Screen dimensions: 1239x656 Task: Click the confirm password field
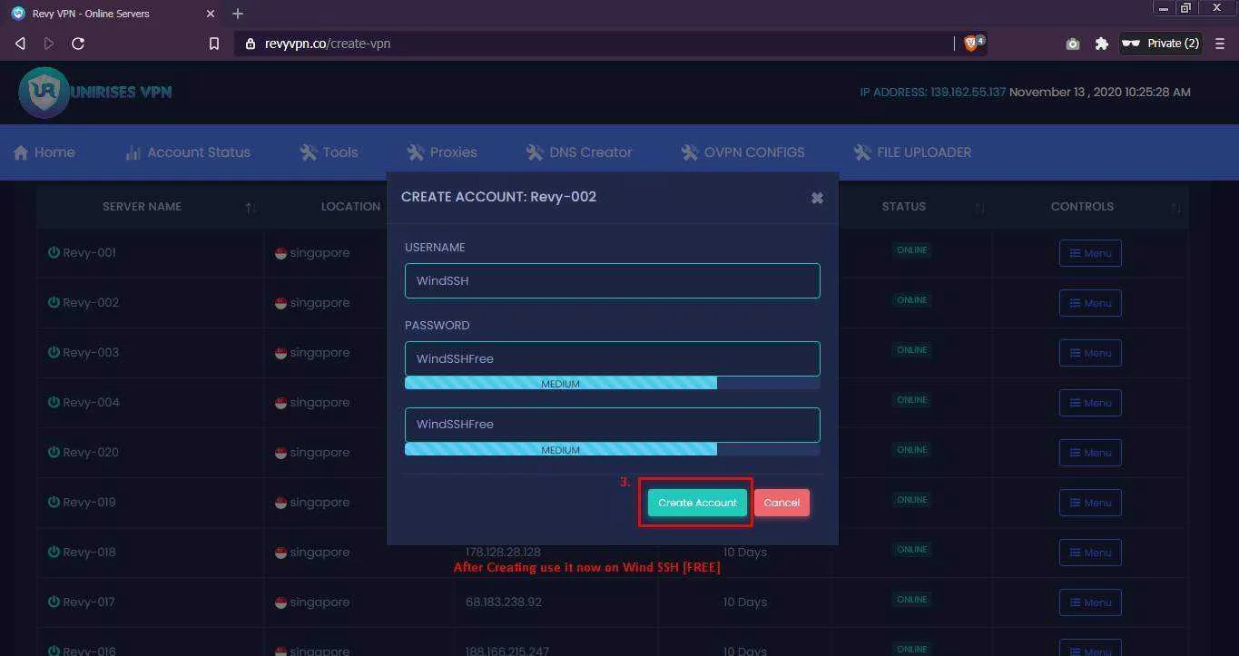613,425
